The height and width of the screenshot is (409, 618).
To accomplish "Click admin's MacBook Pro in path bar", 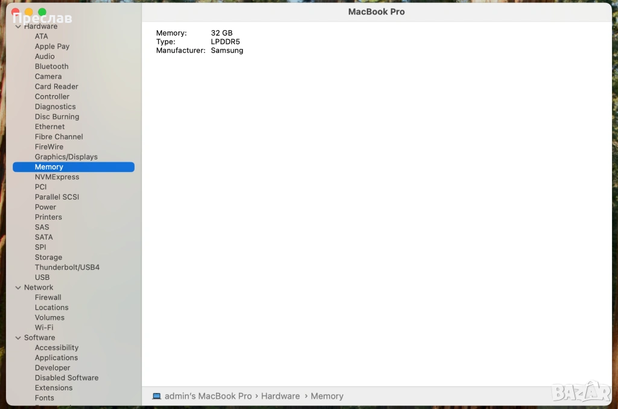I will coord(208,396).
